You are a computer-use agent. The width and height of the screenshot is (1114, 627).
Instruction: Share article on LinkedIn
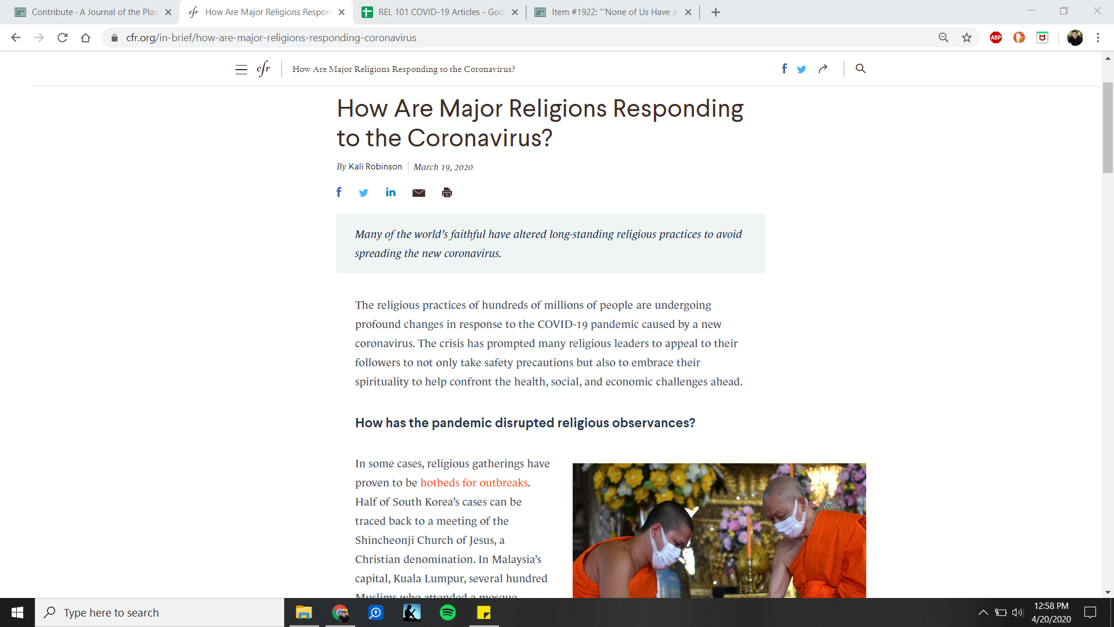tap(390, 192)
